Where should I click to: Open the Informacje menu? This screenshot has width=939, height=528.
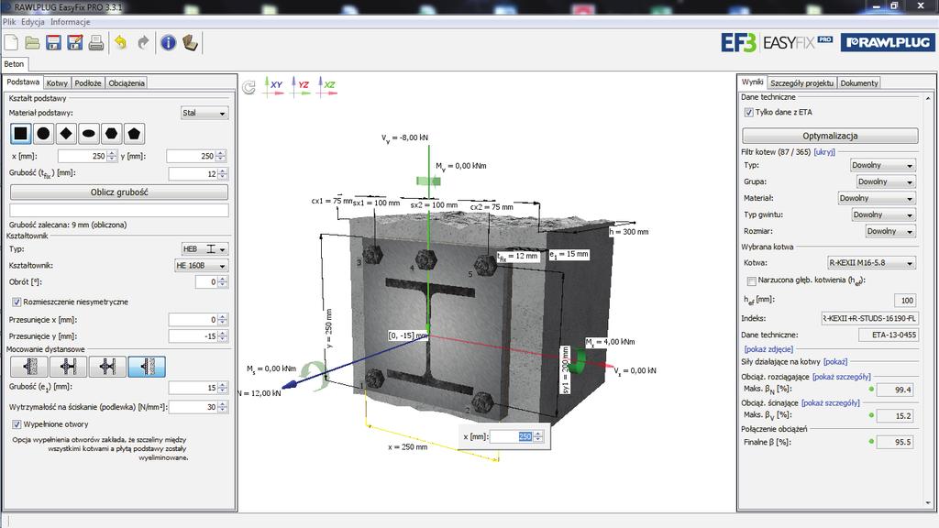pyautogui.click(x=70, y=22)
